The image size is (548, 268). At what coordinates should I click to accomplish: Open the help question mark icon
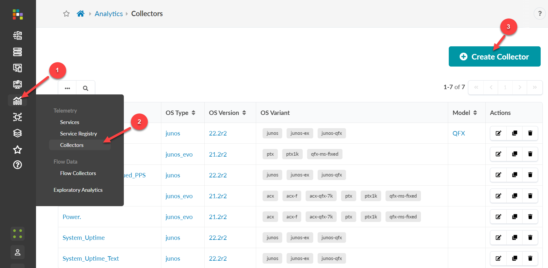pyautogui.click(x=540, y=13)
